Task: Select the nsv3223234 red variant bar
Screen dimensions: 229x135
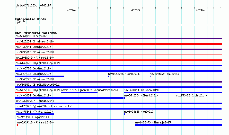Action: tap(118, 44)
